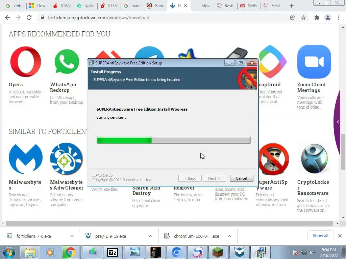The width and height of the screenshot is (346, 259).
Task: Open the Malwarebytes app icon
Action: (26, 159)
